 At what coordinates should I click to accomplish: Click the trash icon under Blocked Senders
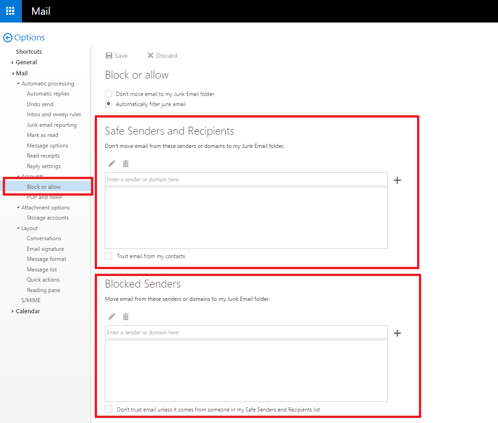(126, 317)
